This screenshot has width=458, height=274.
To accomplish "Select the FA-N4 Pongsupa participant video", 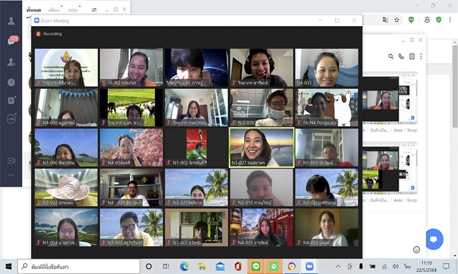I will (x=327, y=107).
